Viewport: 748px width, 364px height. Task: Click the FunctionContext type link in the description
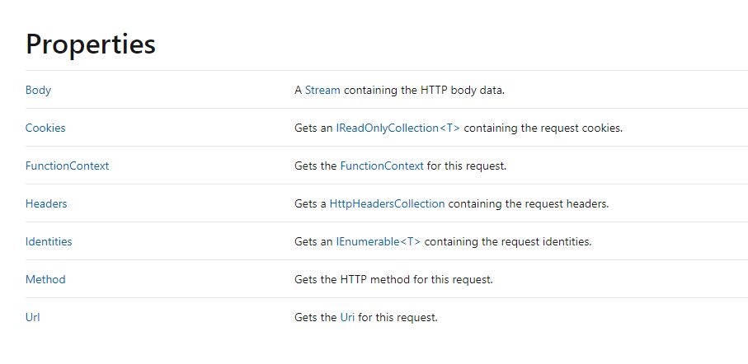382,166
